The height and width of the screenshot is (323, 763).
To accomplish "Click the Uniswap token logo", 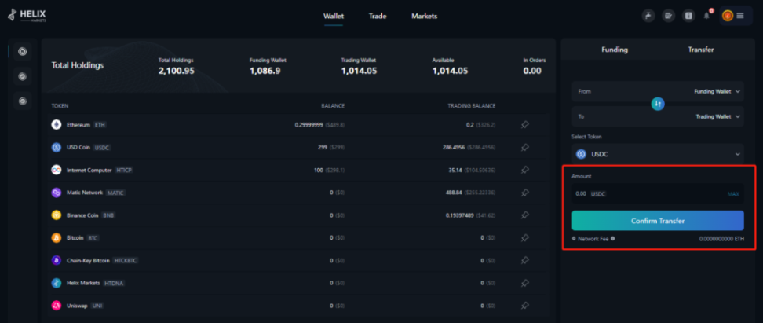I will pyautogui.click(x=57, y=306).
